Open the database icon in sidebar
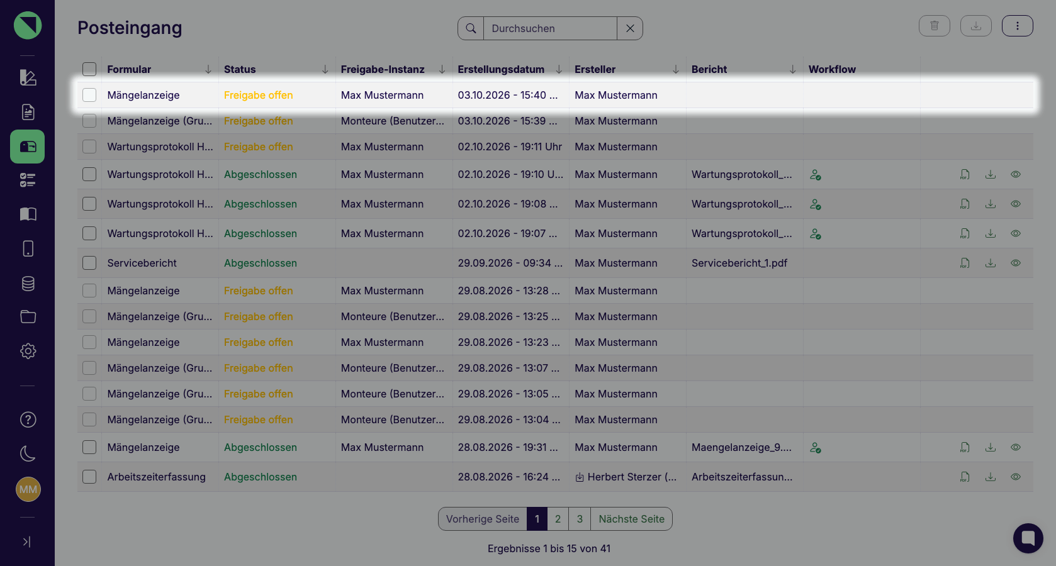1056x566 pixels. click(28, 283)
